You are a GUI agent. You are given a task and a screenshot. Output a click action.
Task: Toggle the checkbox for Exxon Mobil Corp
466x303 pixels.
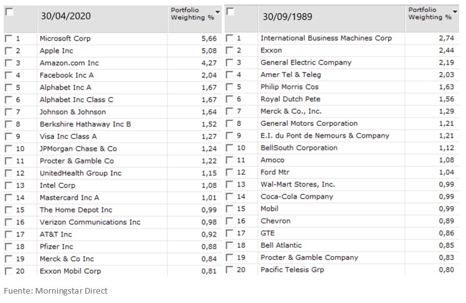coord(8,271)
